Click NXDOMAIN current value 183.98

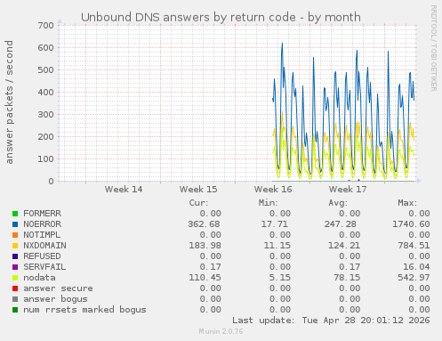(205, 246)
